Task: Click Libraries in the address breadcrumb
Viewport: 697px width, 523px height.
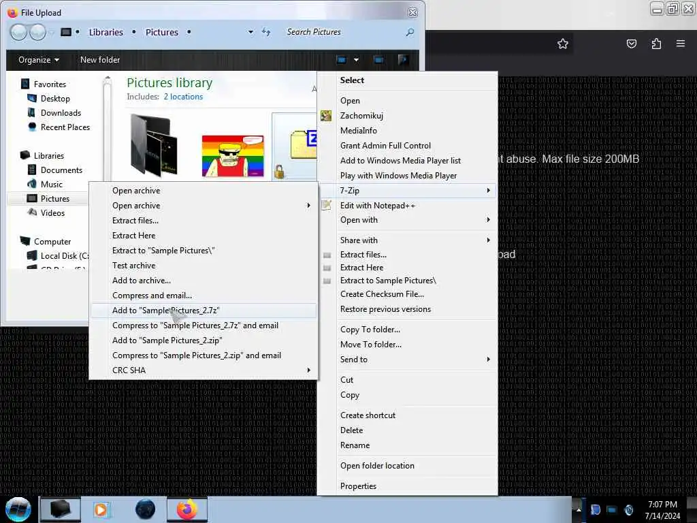Action: pos(106,32)
